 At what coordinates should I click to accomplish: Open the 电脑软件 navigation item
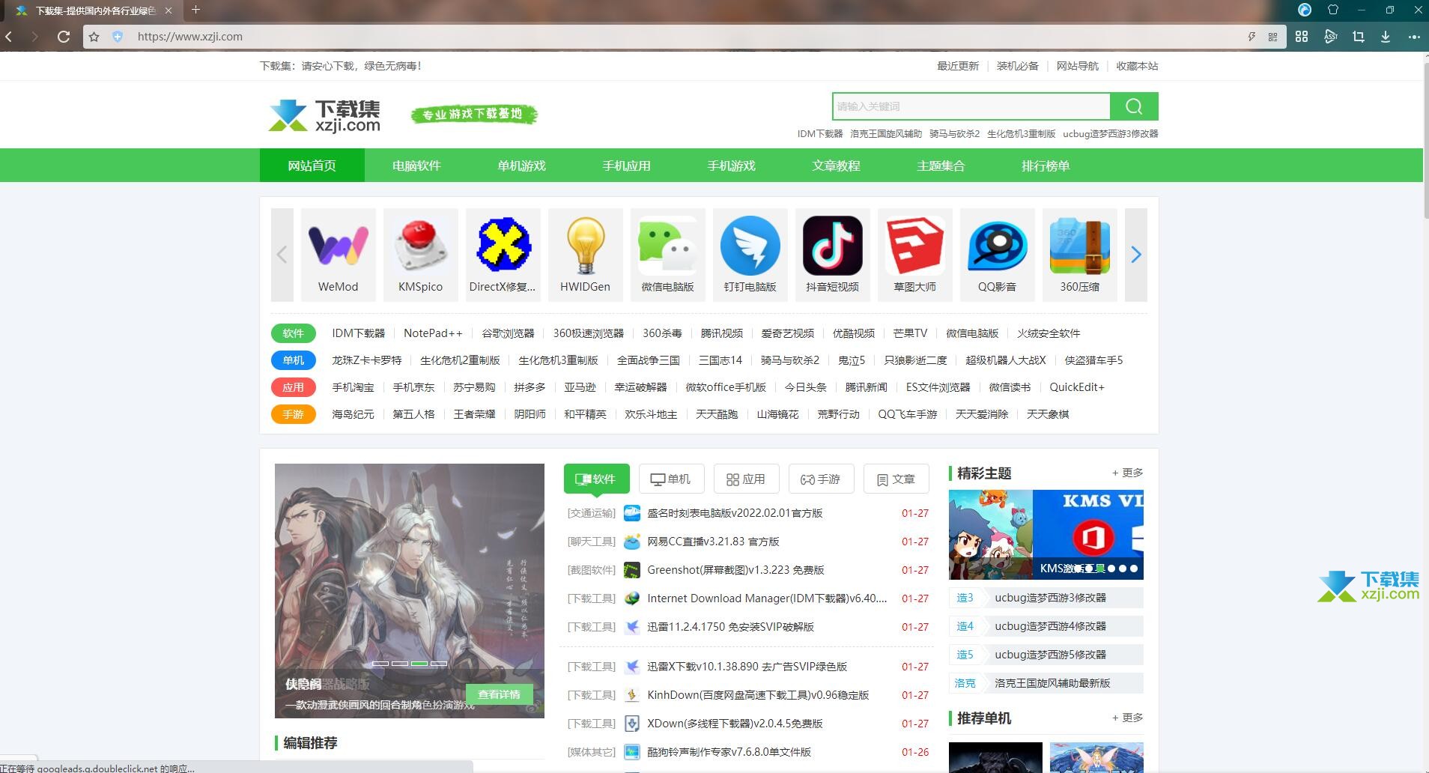tap(417, 166)
